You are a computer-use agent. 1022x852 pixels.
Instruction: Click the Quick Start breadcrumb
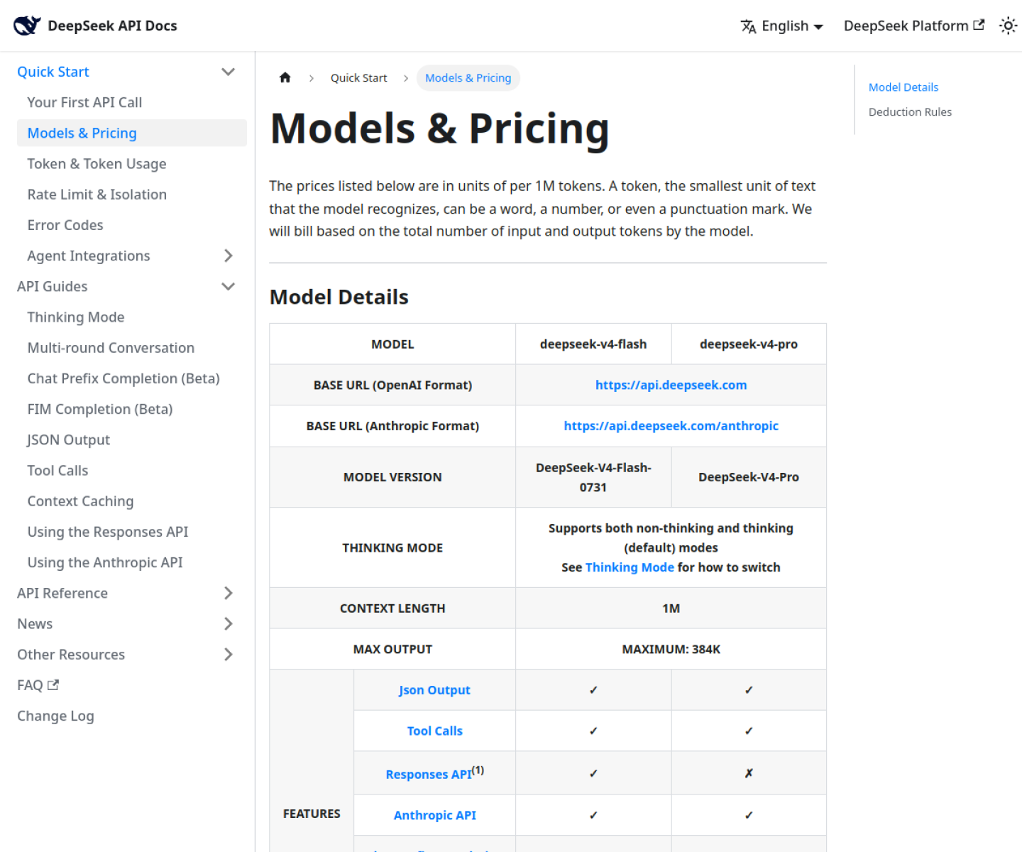click(358, 78)
